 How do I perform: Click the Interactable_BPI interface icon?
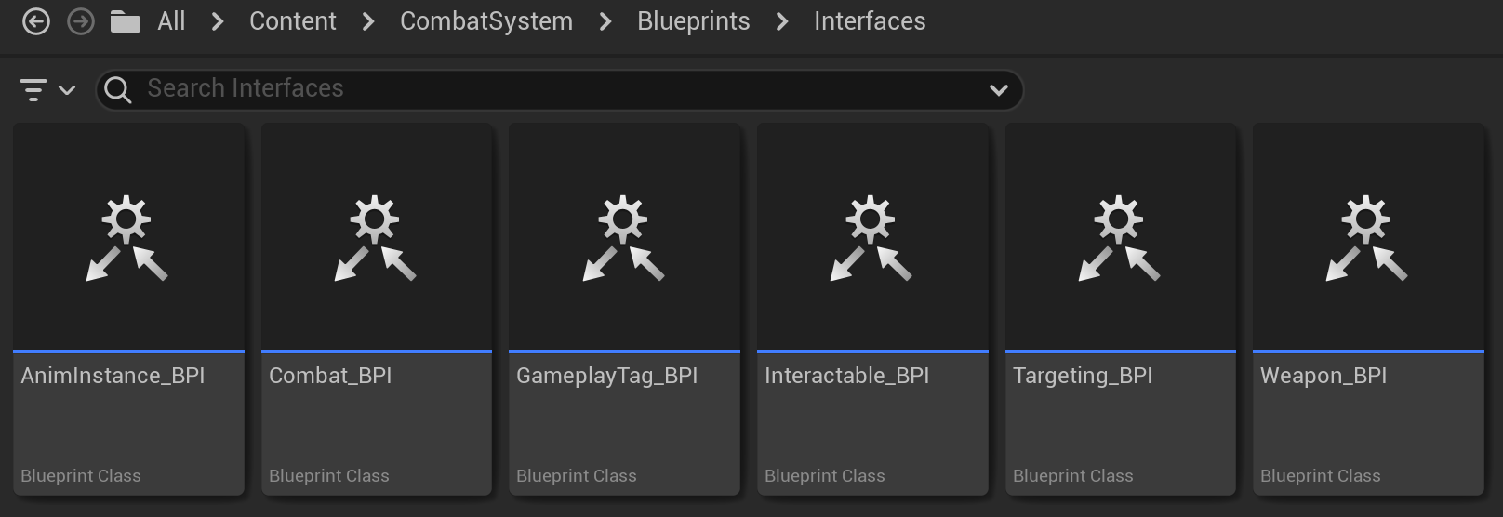pos(872,238)
